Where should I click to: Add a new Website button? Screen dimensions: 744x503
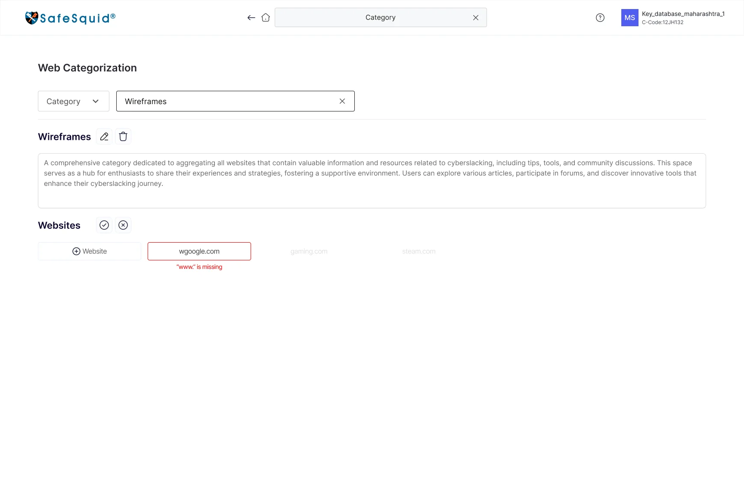point(90,251)
